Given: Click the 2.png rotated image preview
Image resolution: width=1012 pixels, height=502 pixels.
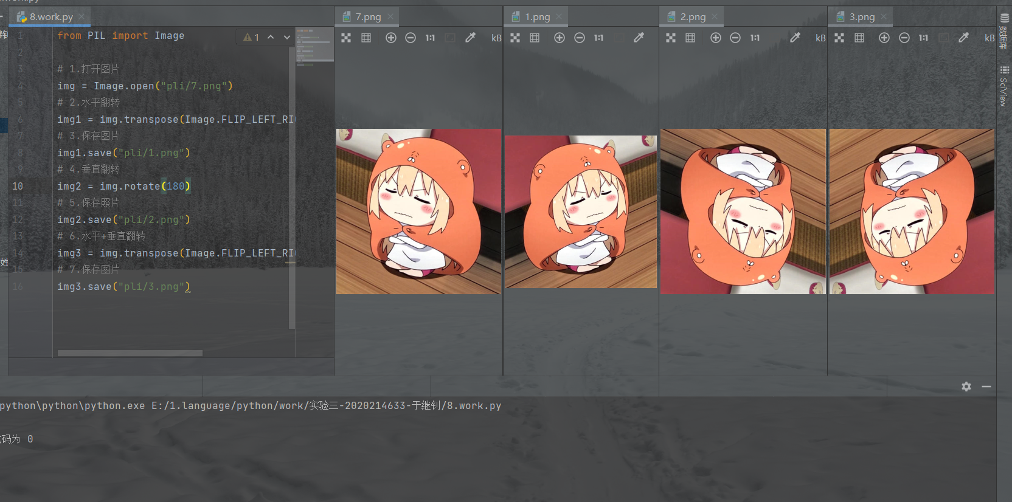Looking at the screenshot, I should point(743,211).
